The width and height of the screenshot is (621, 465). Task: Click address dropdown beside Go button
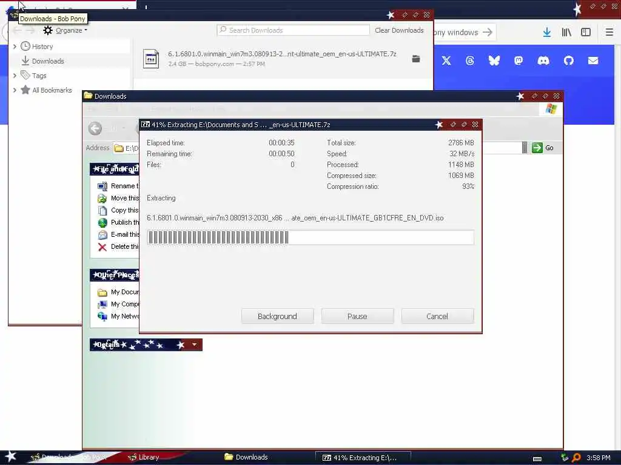(525, 148)
